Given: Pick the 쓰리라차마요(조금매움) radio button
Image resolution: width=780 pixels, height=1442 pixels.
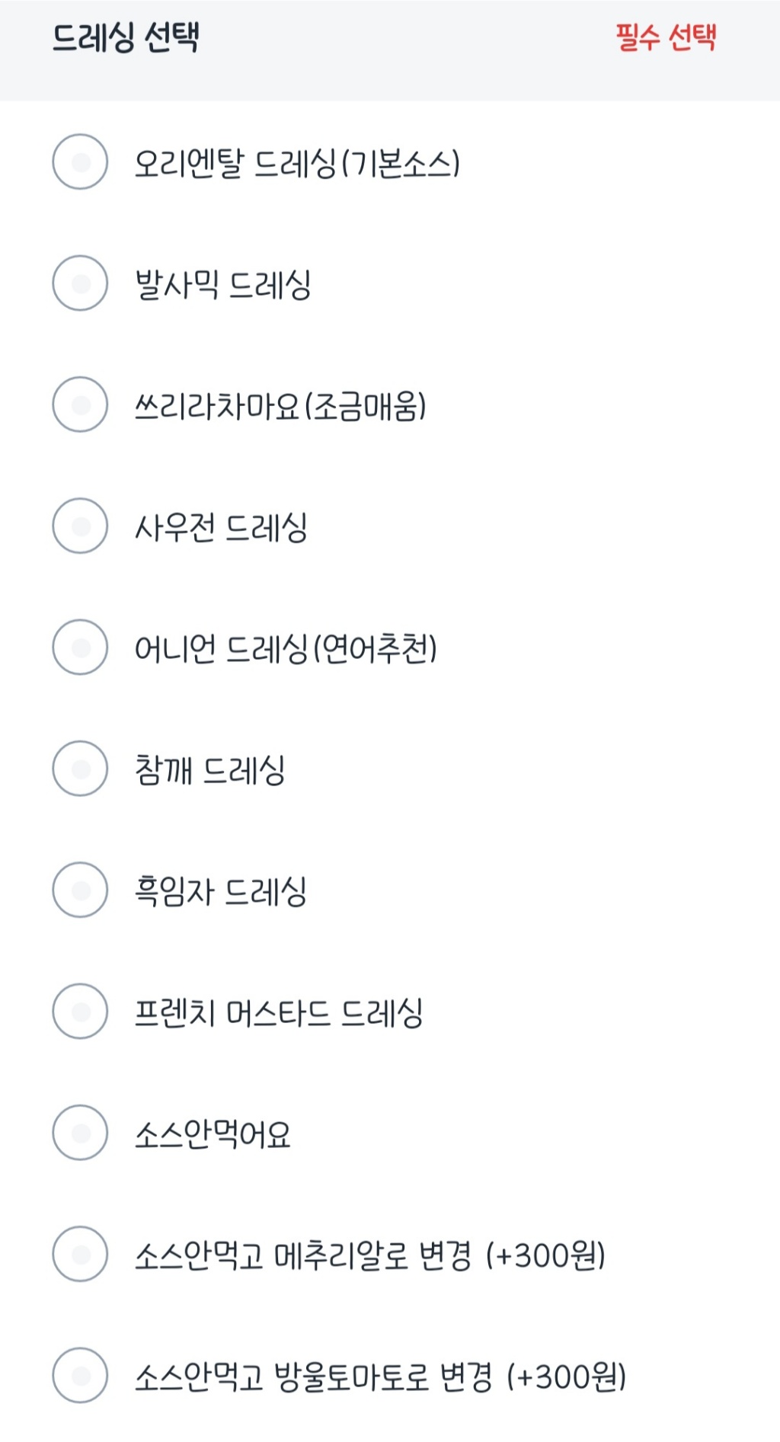Looking at the screenshot, I should coord(80,404).
